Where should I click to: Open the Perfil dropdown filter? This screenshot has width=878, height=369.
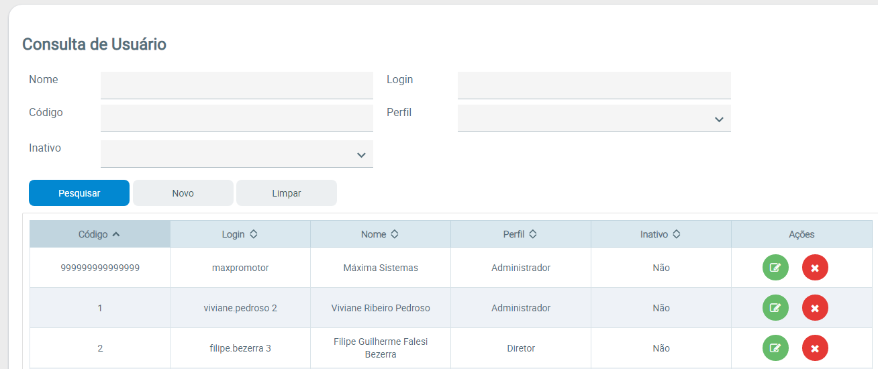(x=593, y=119)
